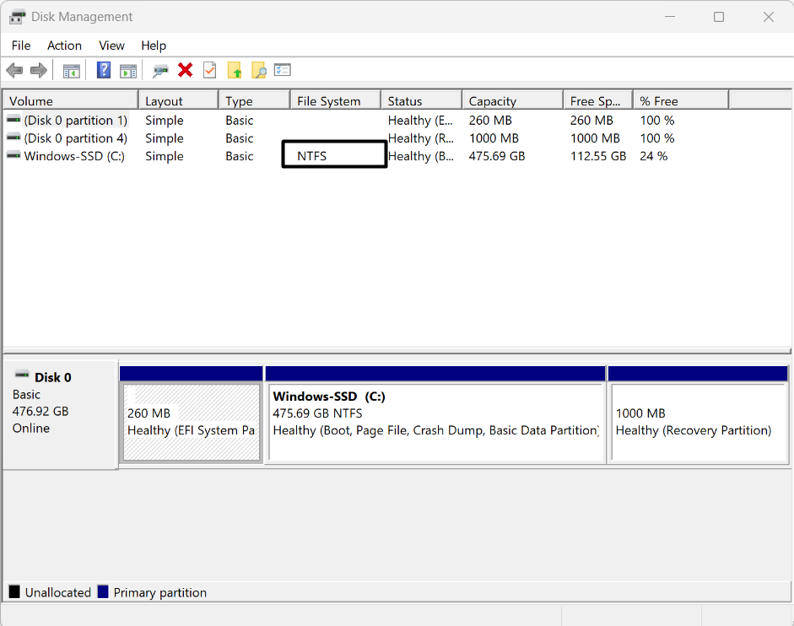Click the Properties icon with checkmark page

(x=209, y=71)
